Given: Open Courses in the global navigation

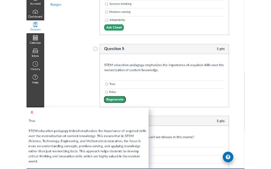Looking at the screenshot, I should click(35, 26).
